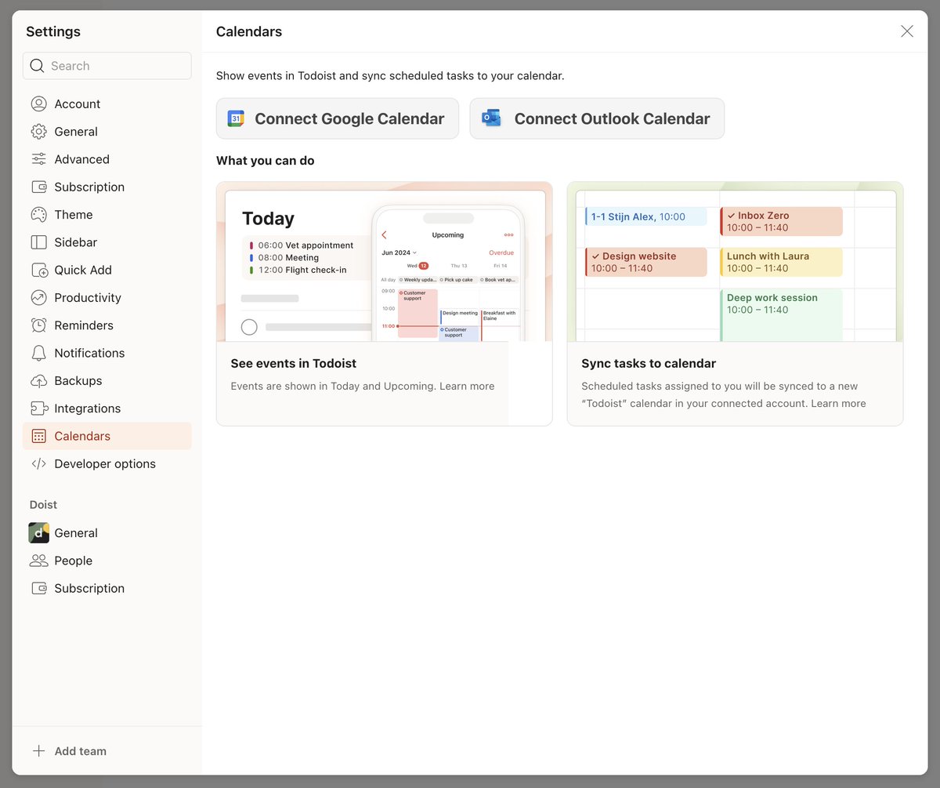Click the People icon under Doist
The width and height of the screenshot is (940, 788).
click(39, 561)
